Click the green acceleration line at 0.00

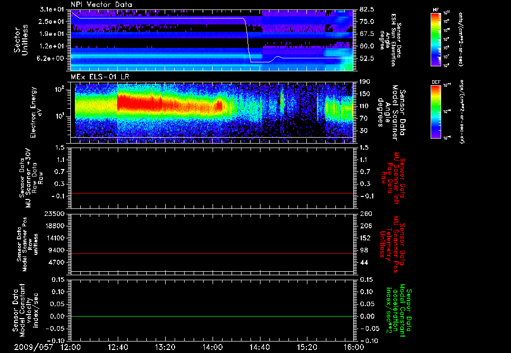tap(212, 316)
